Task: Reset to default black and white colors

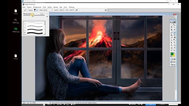Action: tap(171, 56)
